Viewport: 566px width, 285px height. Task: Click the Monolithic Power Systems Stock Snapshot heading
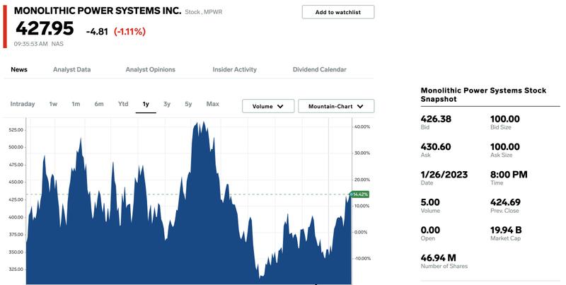483,95
